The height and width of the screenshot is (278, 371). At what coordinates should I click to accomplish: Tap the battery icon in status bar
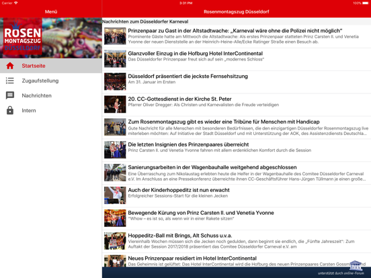pyautogui.click(x=365, y=3)
